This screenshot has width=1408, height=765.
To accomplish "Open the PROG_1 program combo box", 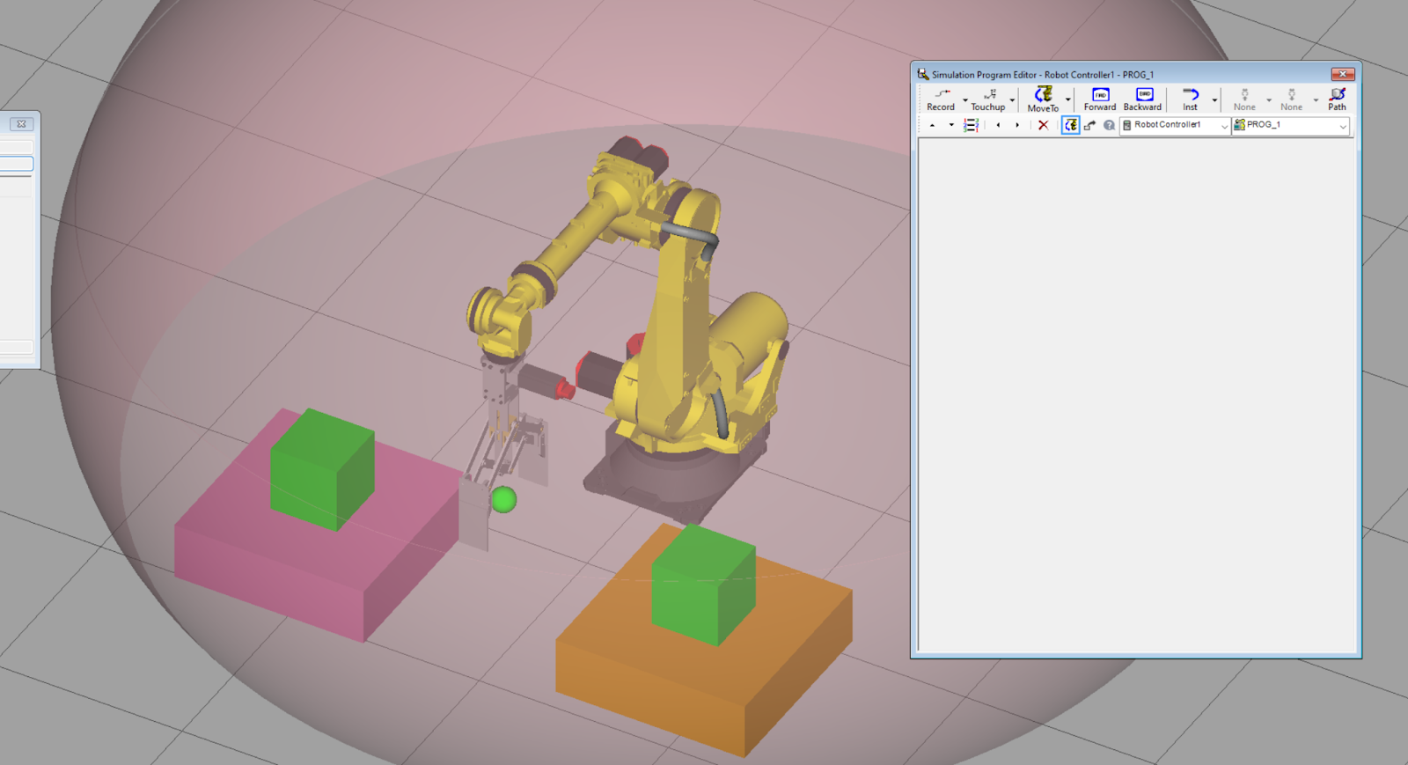I will coord(1291,126).
